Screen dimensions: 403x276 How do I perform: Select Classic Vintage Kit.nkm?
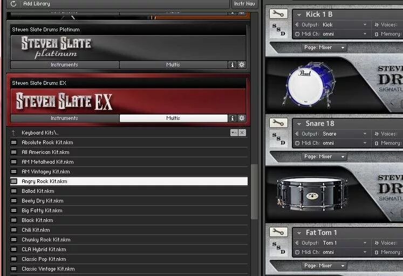[x=129, y=269]
